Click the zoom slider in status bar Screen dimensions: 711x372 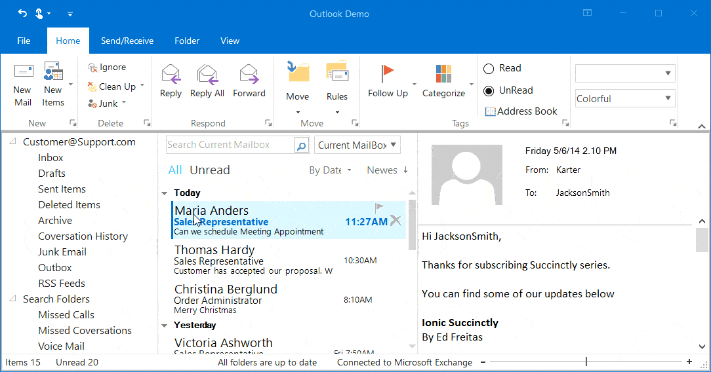point(586,362)
